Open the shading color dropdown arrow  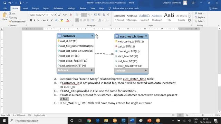coord(103,20)
